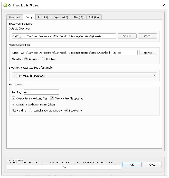Click the 'Setup your model run' heading
Viewport: 169px width, 178px height.
click(21, 24)
